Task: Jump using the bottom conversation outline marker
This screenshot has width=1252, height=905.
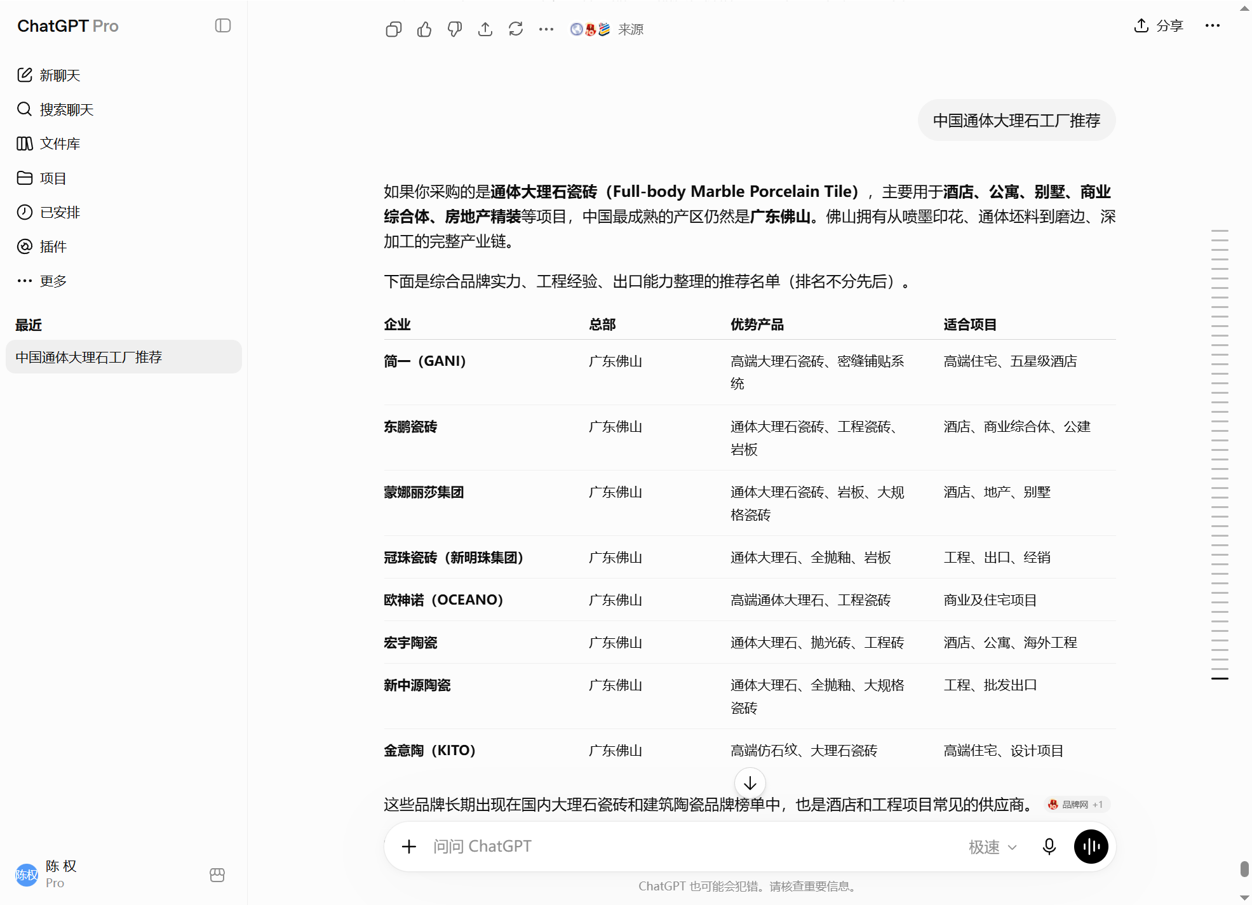Action: pyautogui.click(x=1220, y=679)
